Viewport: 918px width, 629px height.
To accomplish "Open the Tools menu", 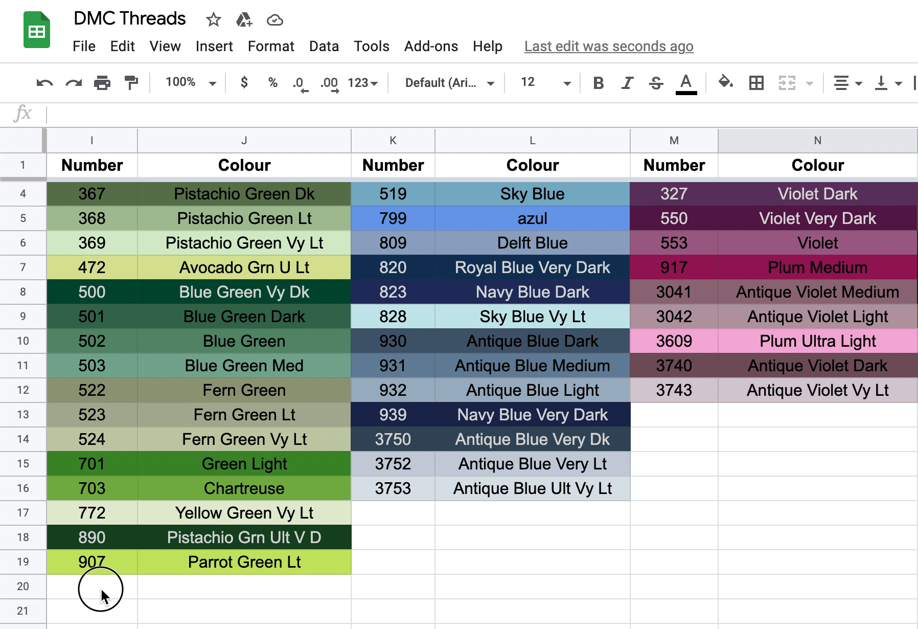I will coord(372,46).
